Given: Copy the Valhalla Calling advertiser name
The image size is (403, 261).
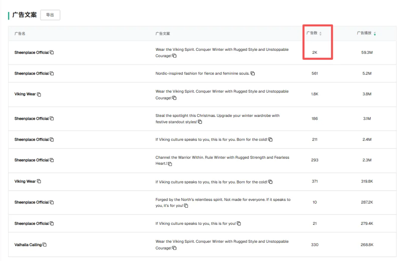Looking at the screenshot, I should tap(45, 245).
